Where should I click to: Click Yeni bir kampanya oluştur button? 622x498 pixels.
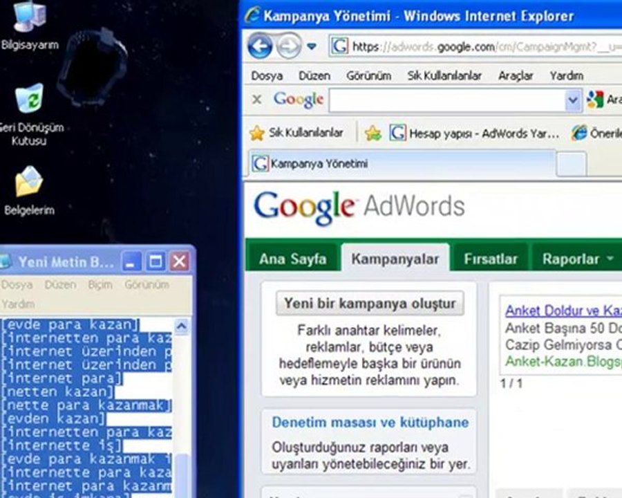pyautogui.click(x=370, y=304)
